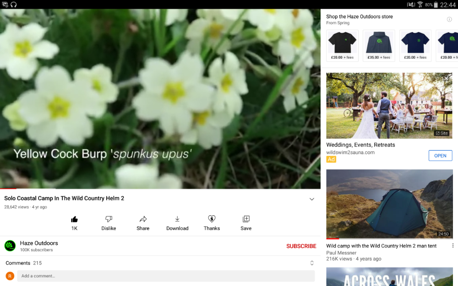The height and width of the screenshot is (286, 458).
Task: Open 'Wild camp with the Wild Country Helm 2 man tent'
Action: point(381,246)
